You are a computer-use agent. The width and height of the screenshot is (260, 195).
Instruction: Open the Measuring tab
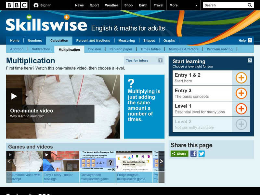click(127, 40)
